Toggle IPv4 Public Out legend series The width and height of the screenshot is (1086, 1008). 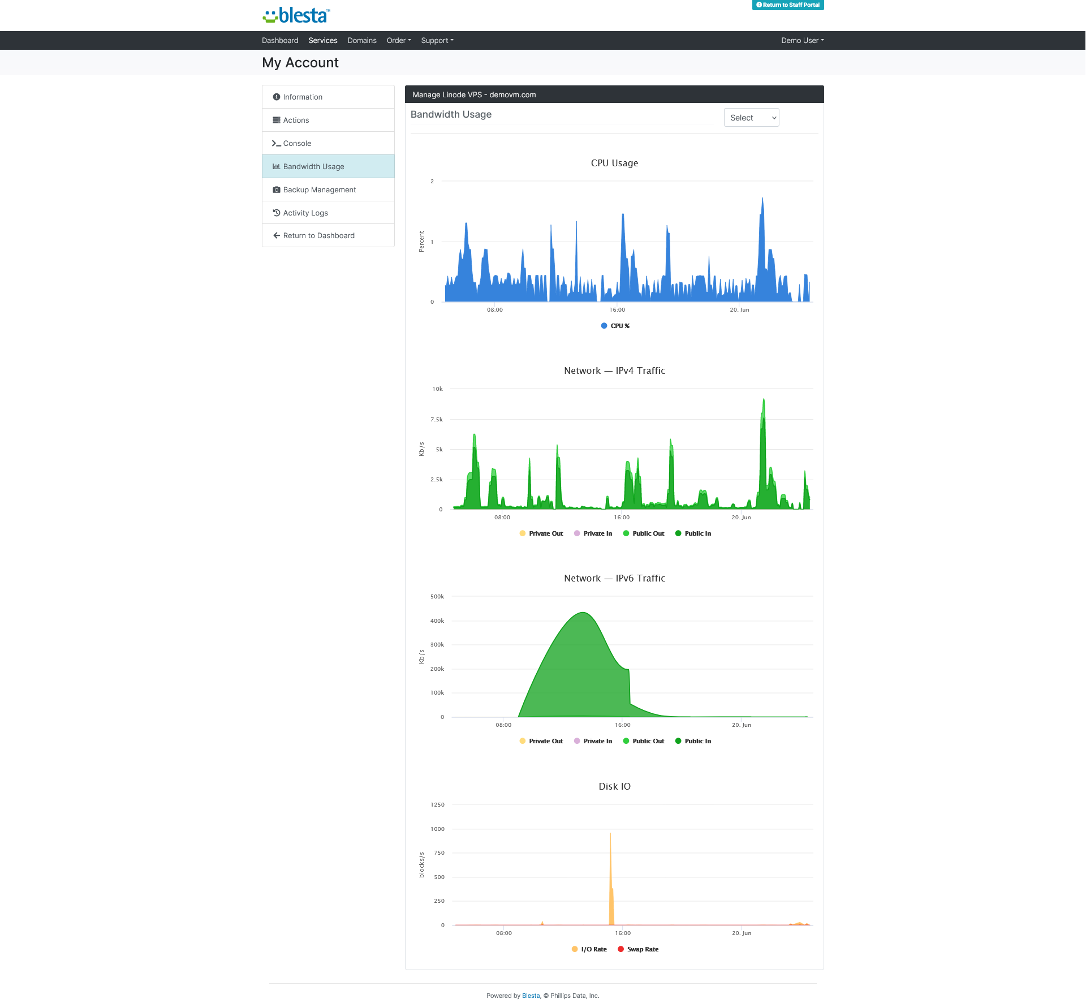pyautogui.click(x=644, y=533)
